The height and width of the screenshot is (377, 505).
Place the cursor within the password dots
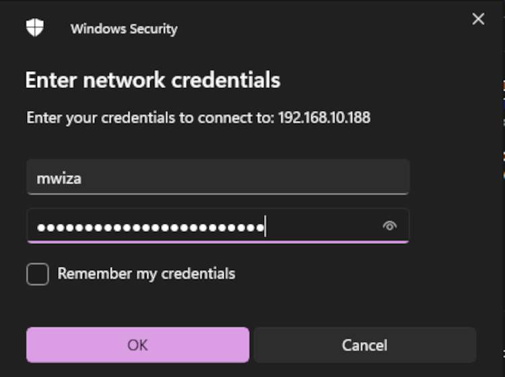151,228
